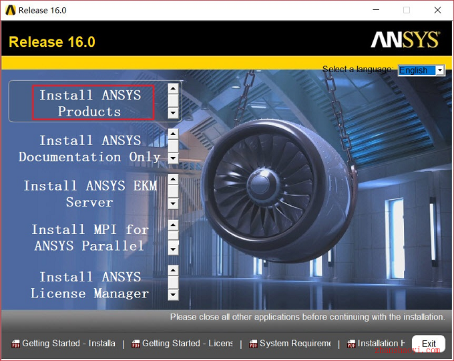
Task: Click up arrow beside ANSYS License Manager
Action: [173, 271]
